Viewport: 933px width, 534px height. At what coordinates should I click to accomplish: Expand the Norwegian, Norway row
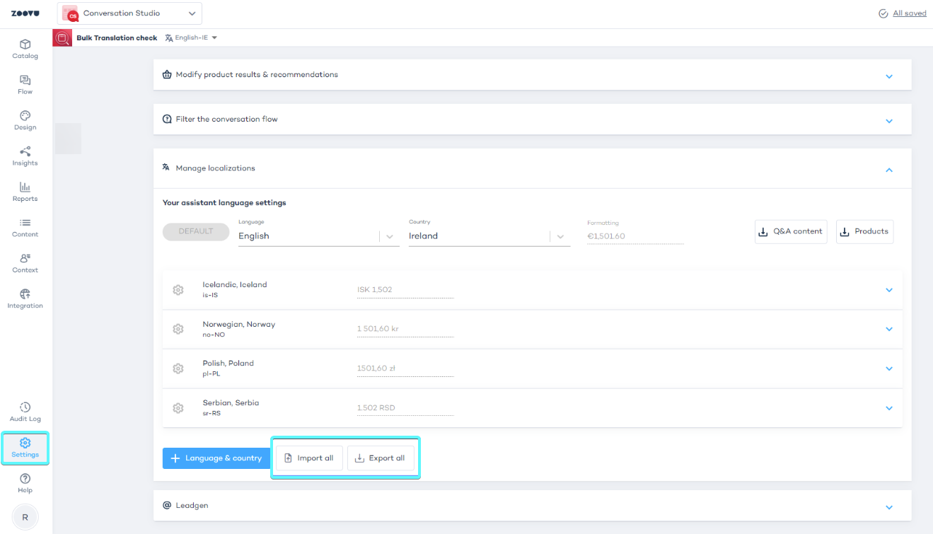[889, 329]
